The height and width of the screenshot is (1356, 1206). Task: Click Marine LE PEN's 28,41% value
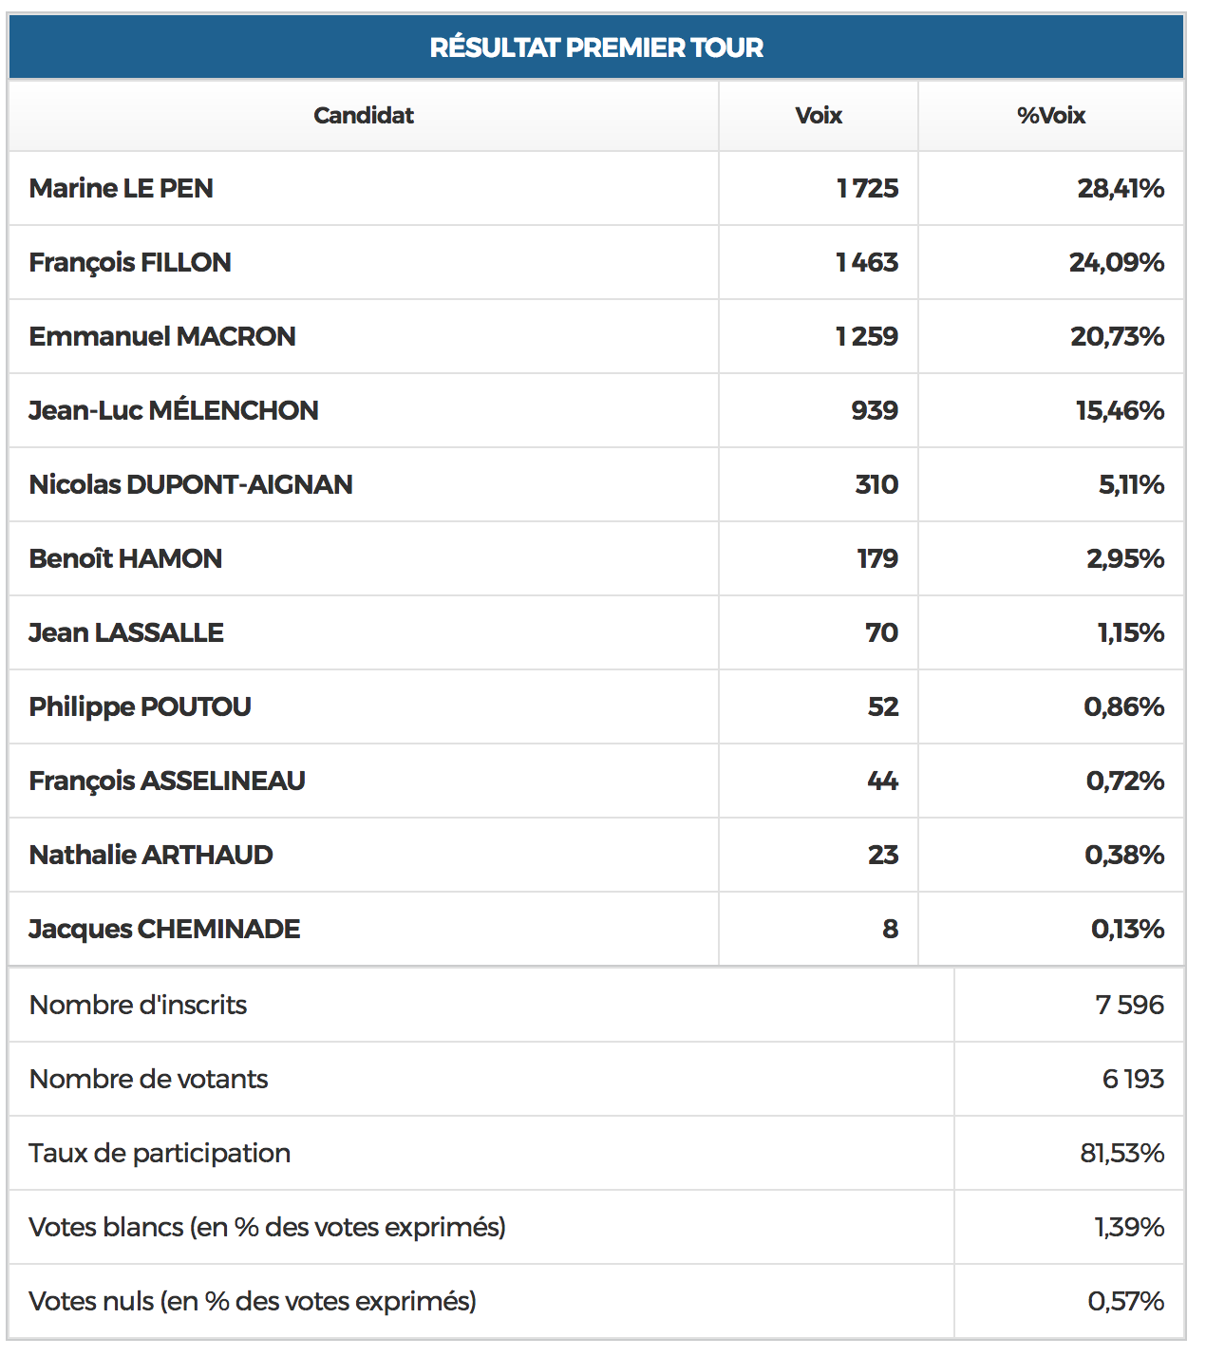coord(1121,188)
